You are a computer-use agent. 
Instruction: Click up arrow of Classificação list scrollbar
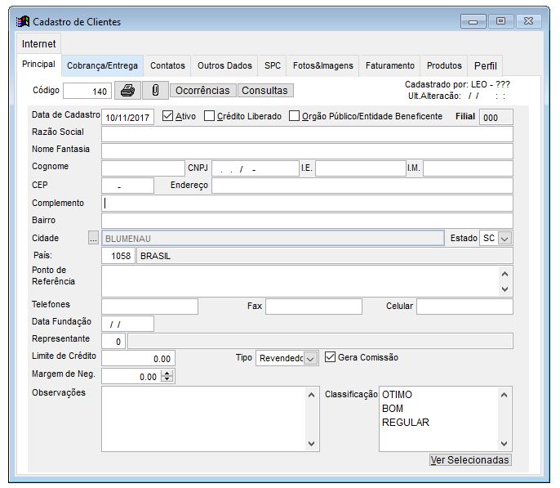[504, 395]
